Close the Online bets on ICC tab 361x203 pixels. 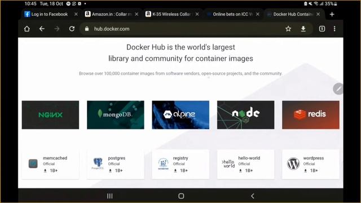coord(258,14)
